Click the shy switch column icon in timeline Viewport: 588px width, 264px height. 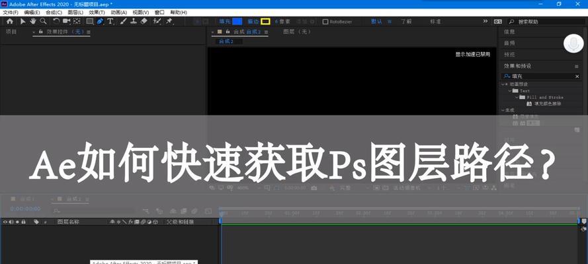(x=112, y=222)
